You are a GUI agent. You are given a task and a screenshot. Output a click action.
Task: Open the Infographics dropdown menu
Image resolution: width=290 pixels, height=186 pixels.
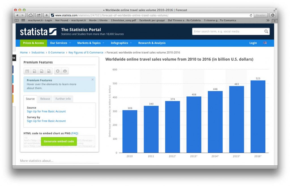121,43
